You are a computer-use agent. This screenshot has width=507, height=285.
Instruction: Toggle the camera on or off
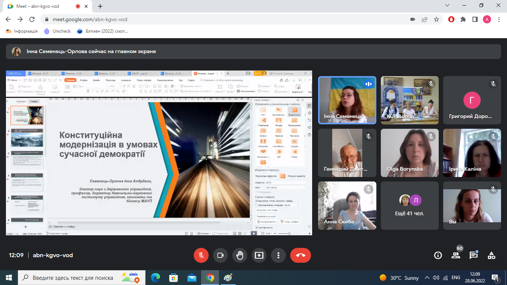[x=220, y=255]
